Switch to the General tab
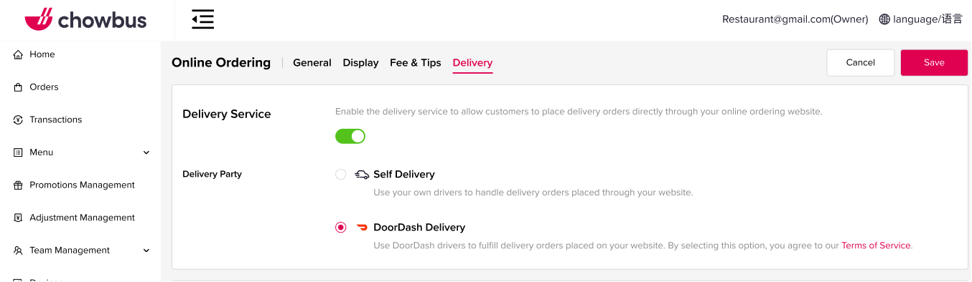 (x=312, y=63)
